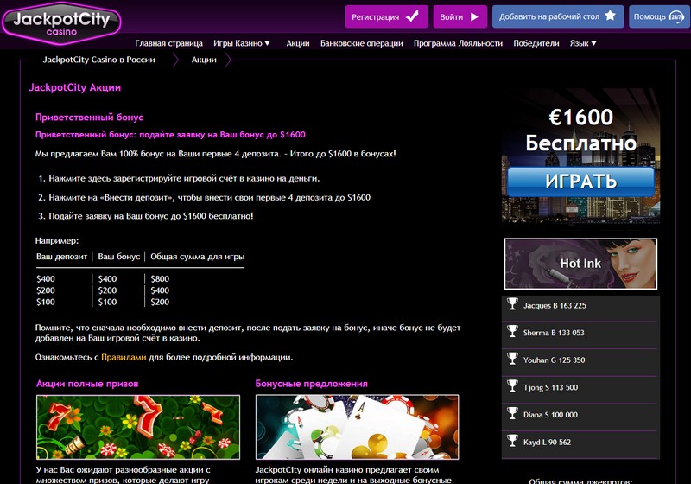The height and width of the screenshot is (484, 691).
Task: Click the Приветственный бонус heading
Action: (90, 118)
